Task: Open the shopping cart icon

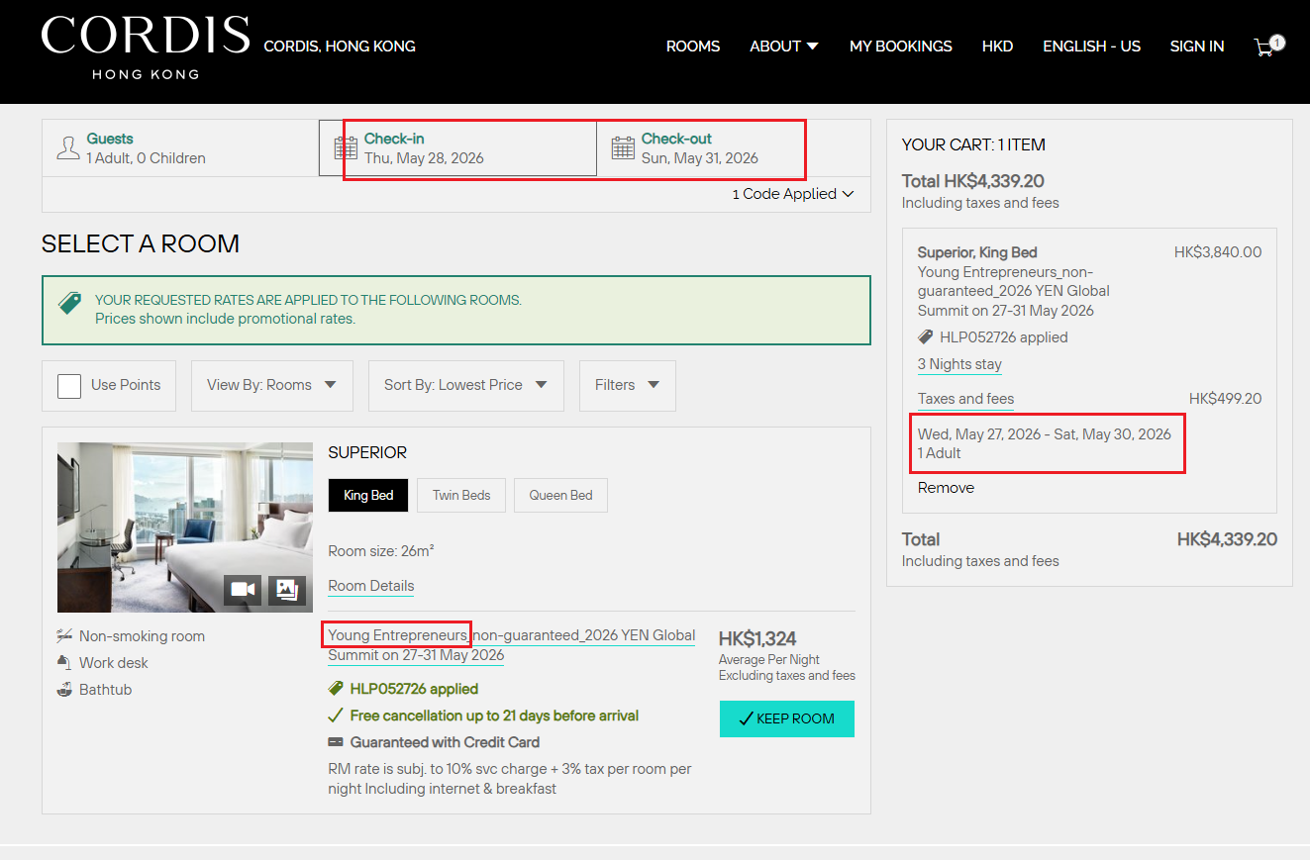Action: 1264,47
